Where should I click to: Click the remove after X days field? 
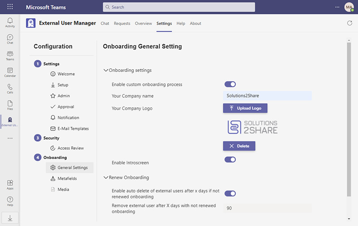coord(267,208)
